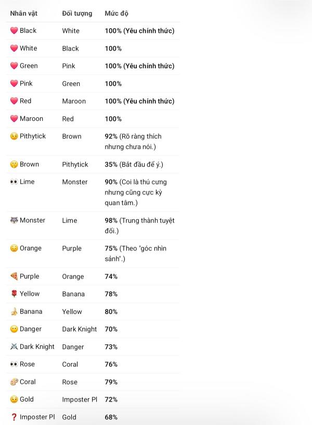The image size is (312, 425).
Task: Click Purple in the Orange row
Action: click(72, 248)
